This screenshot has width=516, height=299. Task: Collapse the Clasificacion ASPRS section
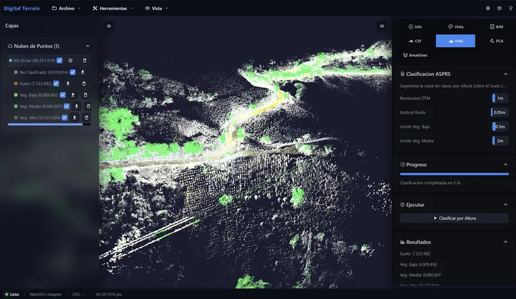[506, 74]
